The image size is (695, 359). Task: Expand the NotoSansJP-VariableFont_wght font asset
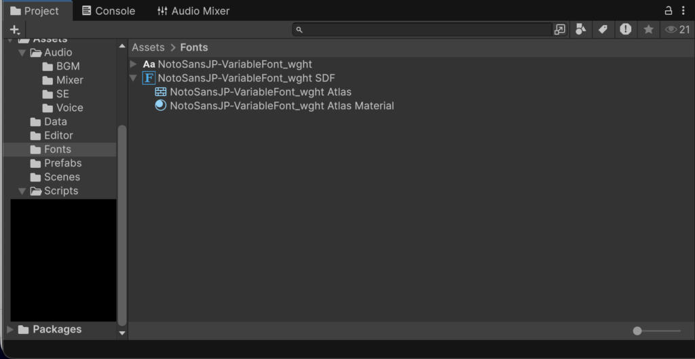coord(134,64)
